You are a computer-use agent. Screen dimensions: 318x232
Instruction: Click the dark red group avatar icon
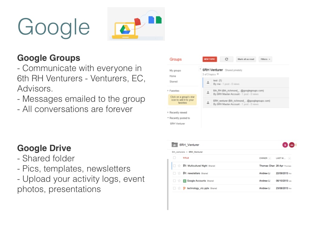click(x=292, y=145)
